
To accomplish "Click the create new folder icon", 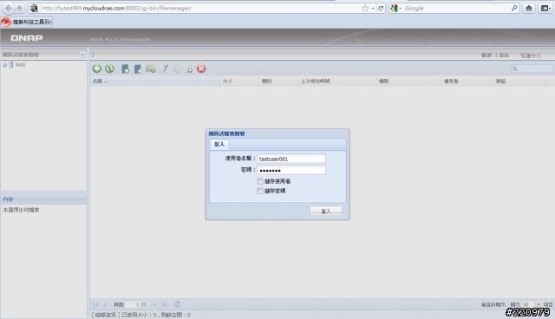I will coord(151,68).
